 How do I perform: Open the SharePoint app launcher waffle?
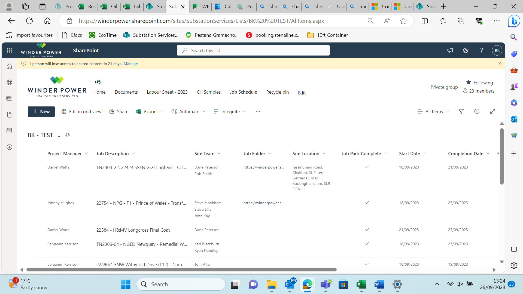pyautogui.click(x=9, y=50)
